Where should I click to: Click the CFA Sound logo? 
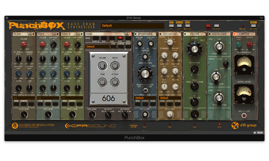(x=90, y=126)
